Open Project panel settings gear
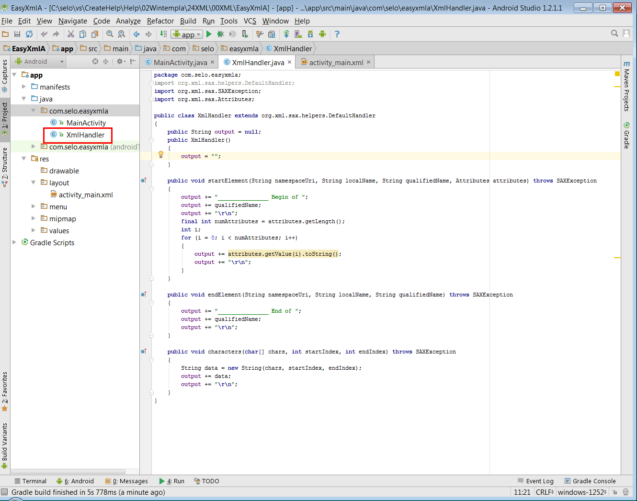 click(121, 61)
